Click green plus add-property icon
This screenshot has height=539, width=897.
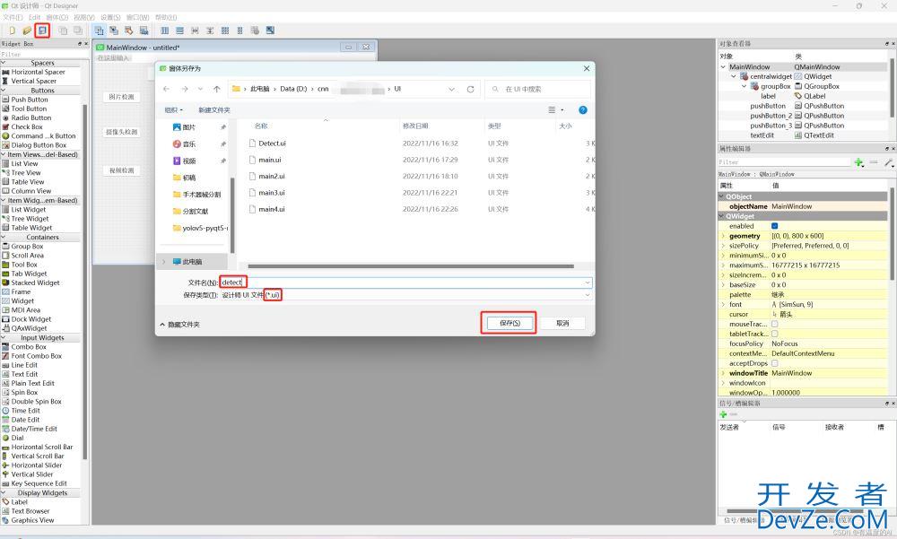(858, 162)
